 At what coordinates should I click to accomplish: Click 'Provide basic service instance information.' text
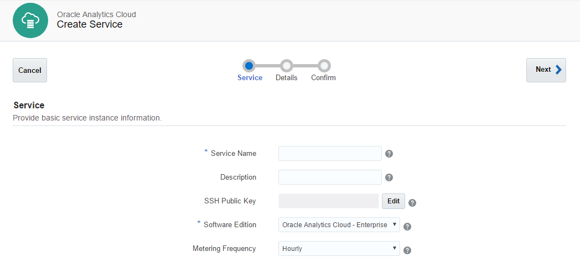(87, 118)
